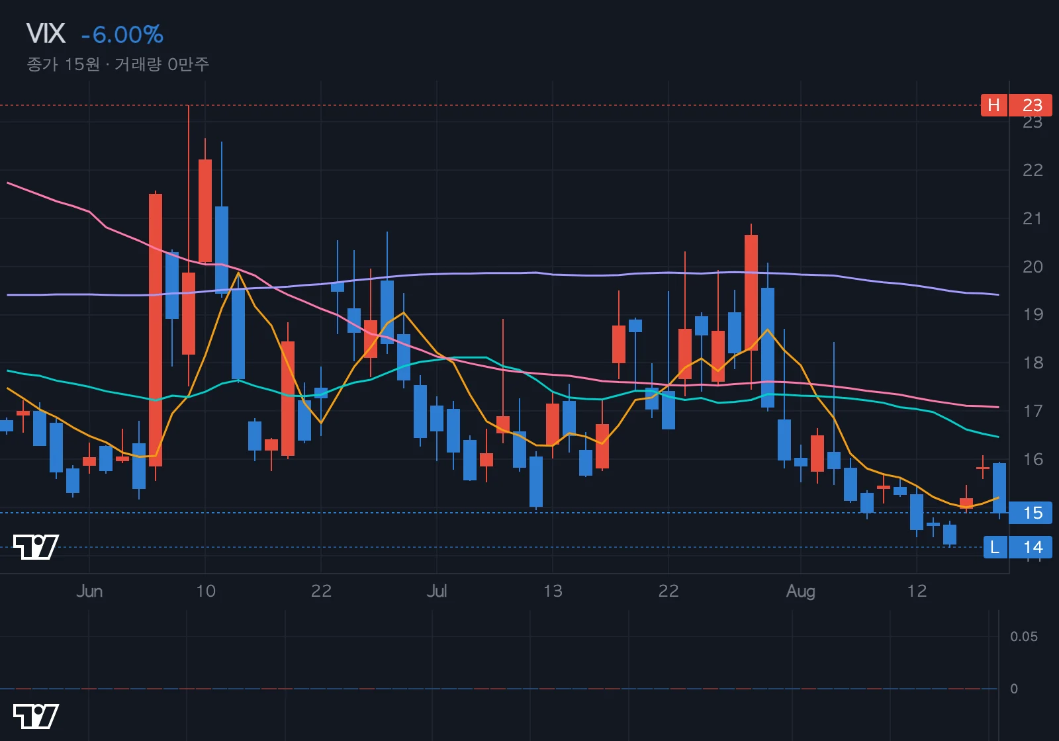Click the blue 14 low price tag
Viewport: 1059px width, 741px height.
click(x=1031, y=547)
